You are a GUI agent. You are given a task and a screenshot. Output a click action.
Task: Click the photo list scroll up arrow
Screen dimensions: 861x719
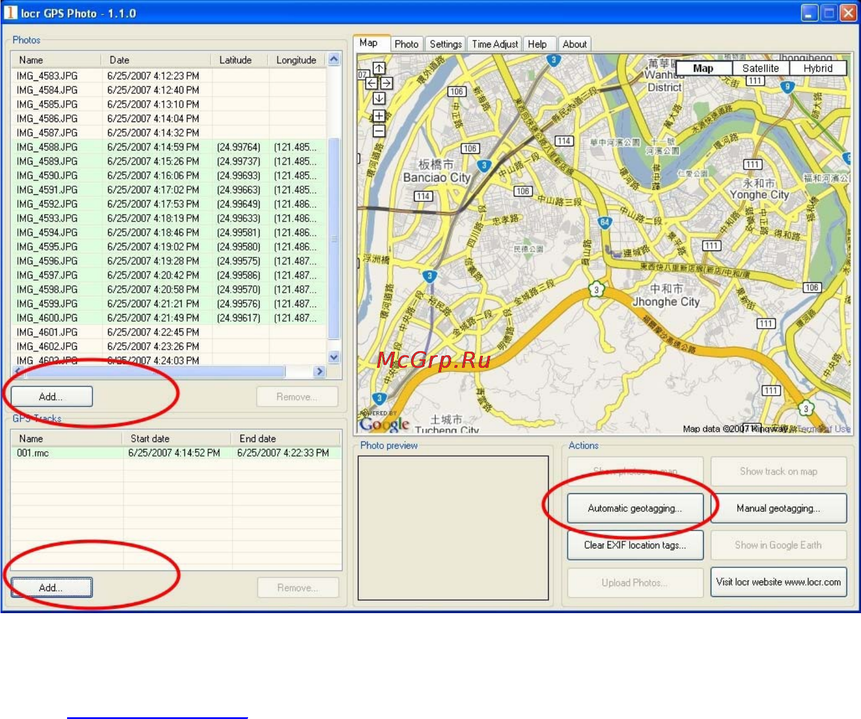[x=334, y=59]
